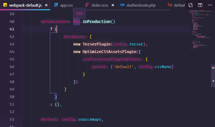
Task: Click line number 53 in the gutter
Action: (x=12, y=119)
